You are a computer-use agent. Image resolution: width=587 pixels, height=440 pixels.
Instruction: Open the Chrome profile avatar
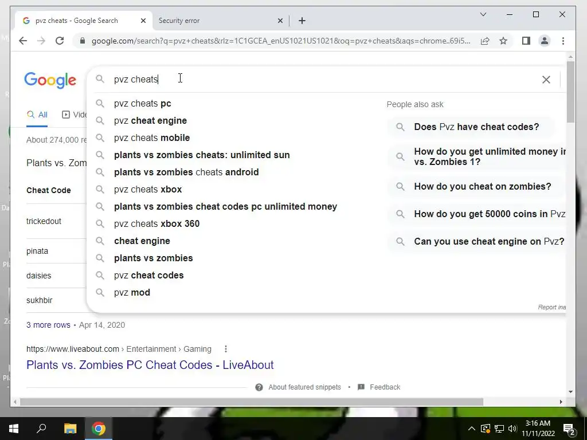pyautogui.click(x=545, y=41)
